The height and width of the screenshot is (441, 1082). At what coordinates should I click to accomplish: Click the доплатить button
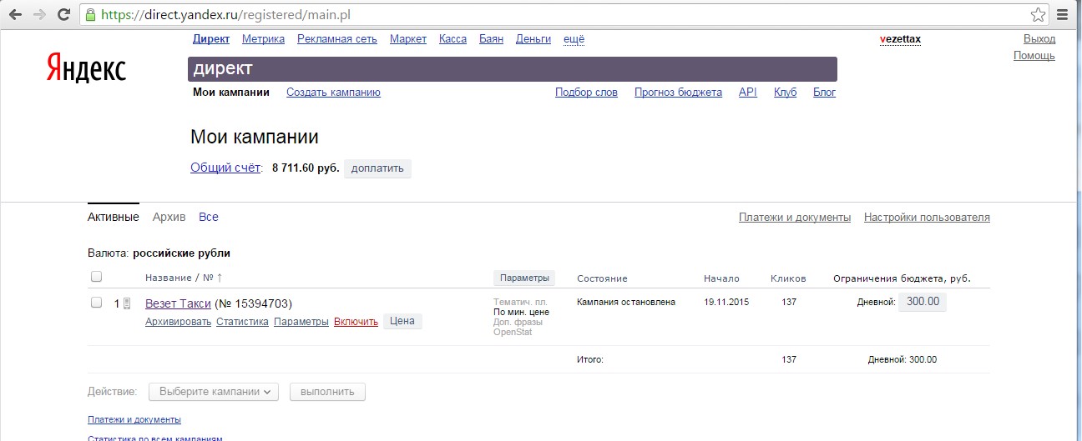point(377,168)
